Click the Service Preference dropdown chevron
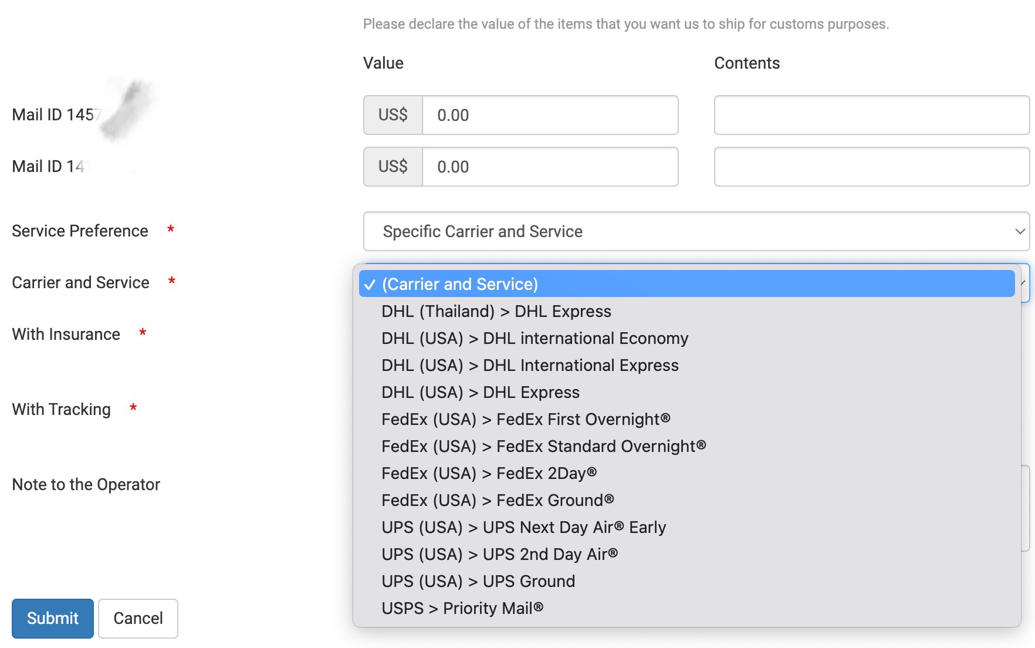Image resolution: width=1035 pixels, height=648 pixels. (x=1020, y=231)
